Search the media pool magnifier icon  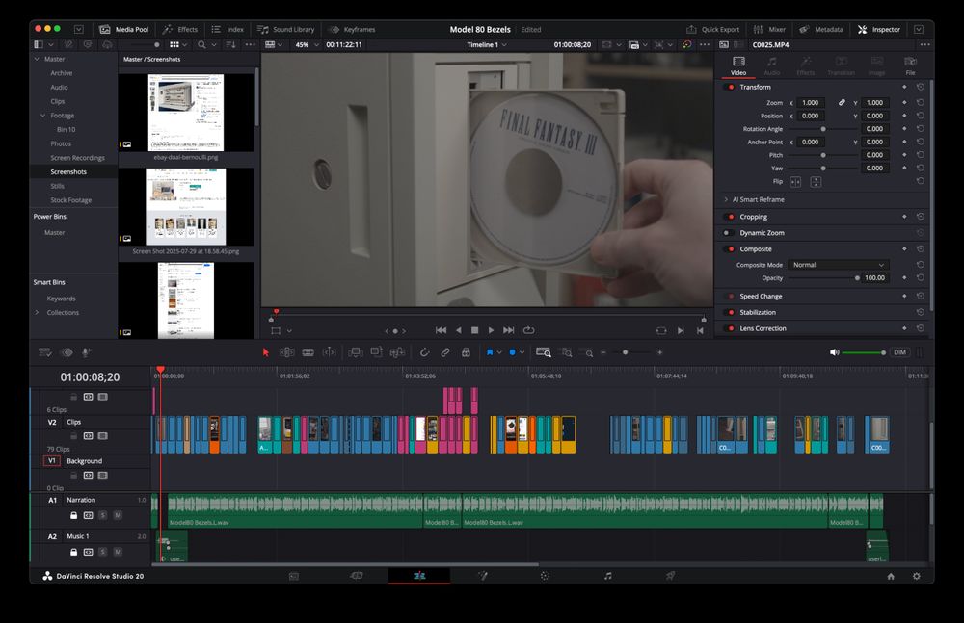(x=201, y=45)
